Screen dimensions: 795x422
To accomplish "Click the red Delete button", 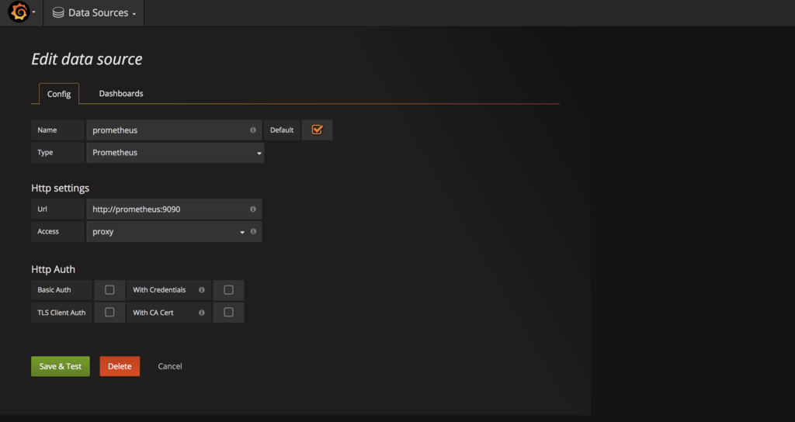I will tap(120, 366).
